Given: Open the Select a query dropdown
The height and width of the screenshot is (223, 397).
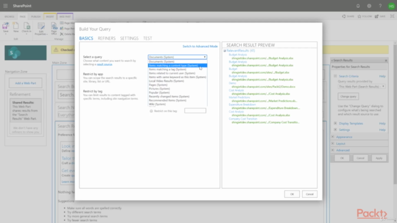Looking at the screenshot, I should coord(177,57).
